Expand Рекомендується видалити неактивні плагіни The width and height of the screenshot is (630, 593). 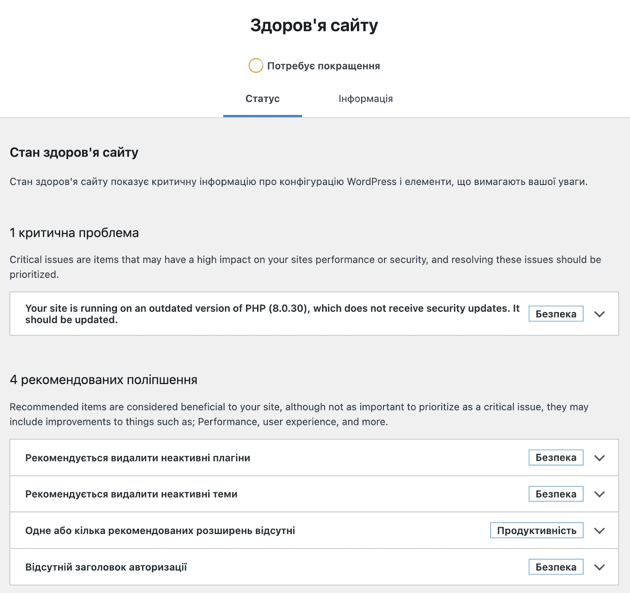(x=599, y=458)
